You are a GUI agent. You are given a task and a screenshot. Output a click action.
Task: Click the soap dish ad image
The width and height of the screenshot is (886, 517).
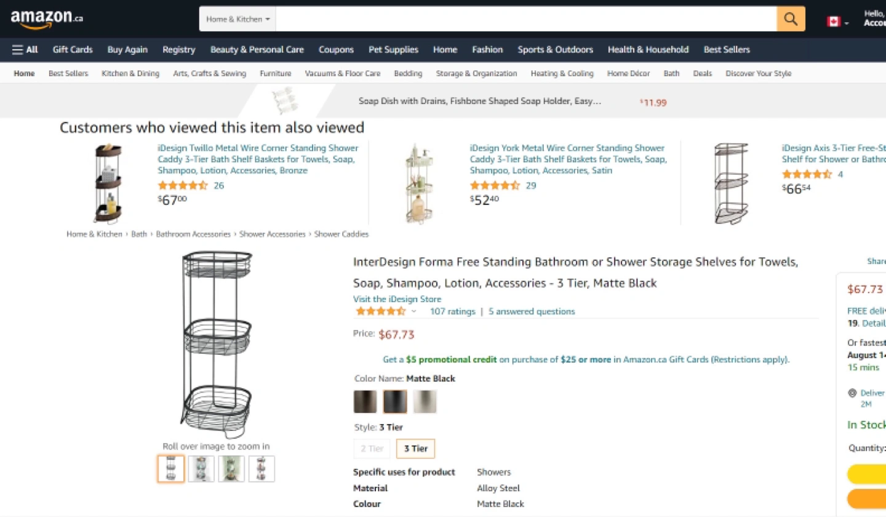285,101
